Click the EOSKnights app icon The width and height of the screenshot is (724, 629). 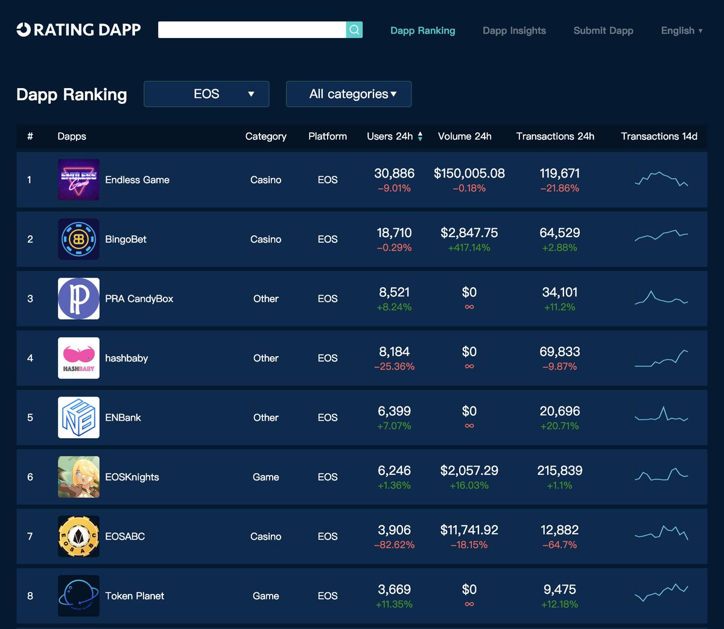click(x=78, y=477)
